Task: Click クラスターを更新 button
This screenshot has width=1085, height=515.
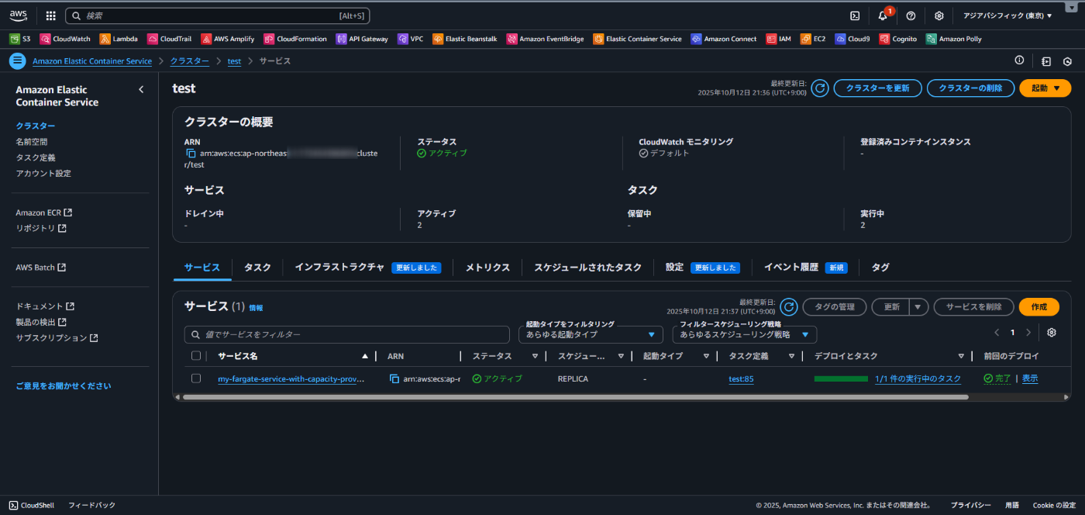Action: point(877,88)
